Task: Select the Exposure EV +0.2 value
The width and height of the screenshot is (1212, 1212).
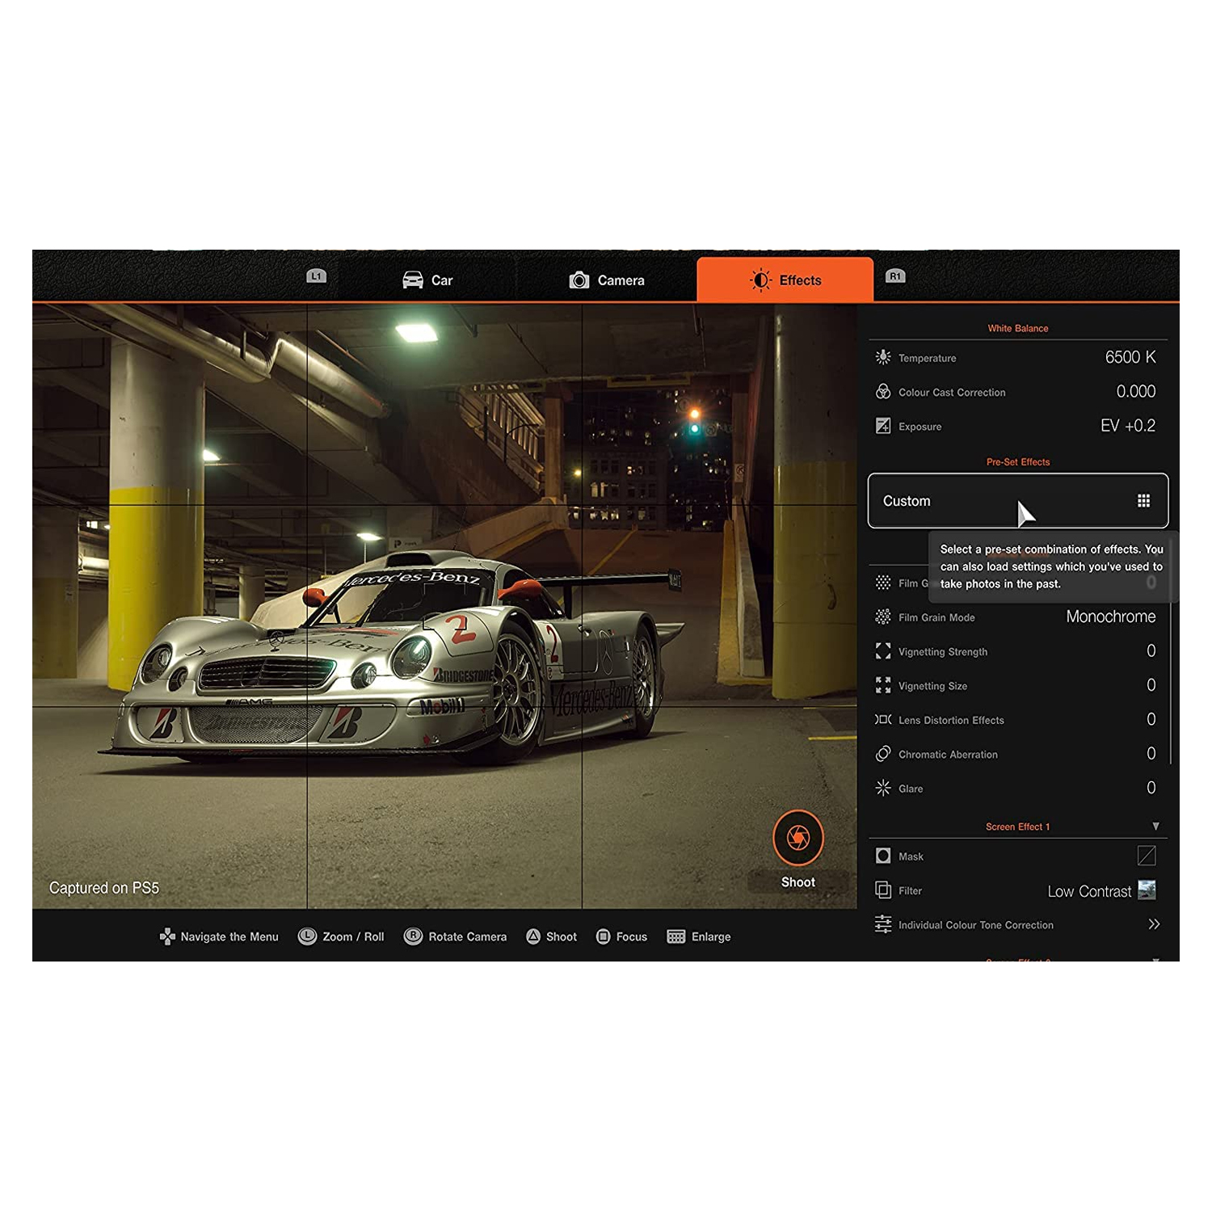Action: [1128, 426]
